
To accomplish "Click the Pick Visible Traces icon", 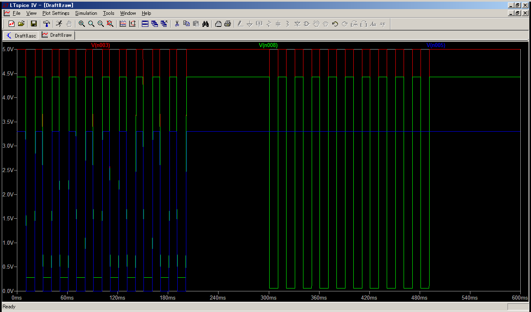I will (x=123, y=24).
